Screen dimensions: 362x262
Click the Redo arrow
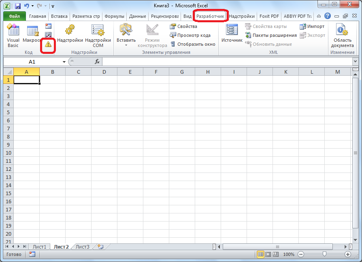click(x=39, y=6)
